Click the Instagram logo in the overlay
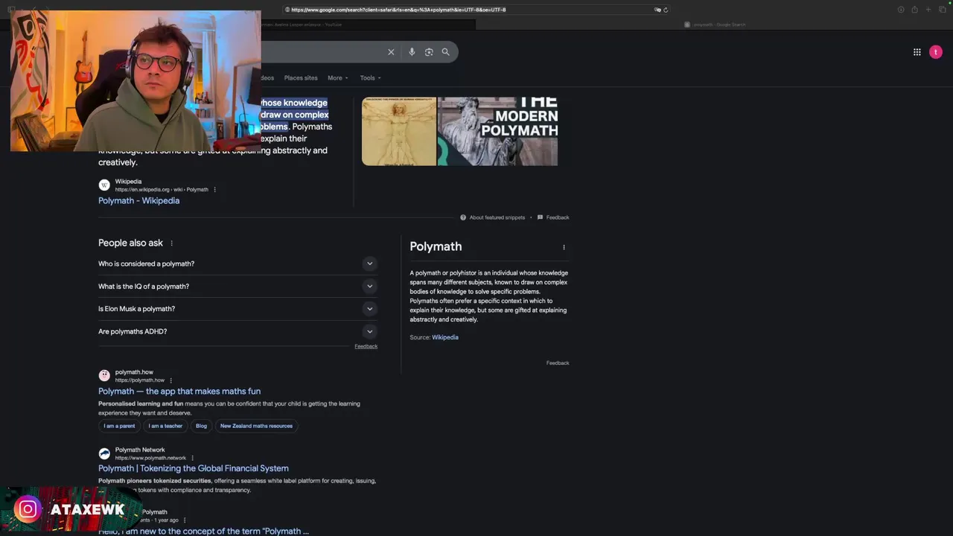The height and width of the screenshot is (536, 953). 28,509
